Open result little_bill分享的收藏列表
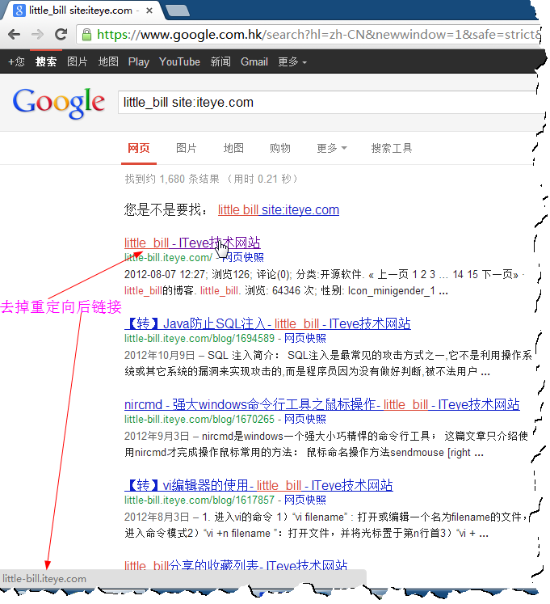Image resolution: width=550 pixels, height=604 pixels. [236, 565]
